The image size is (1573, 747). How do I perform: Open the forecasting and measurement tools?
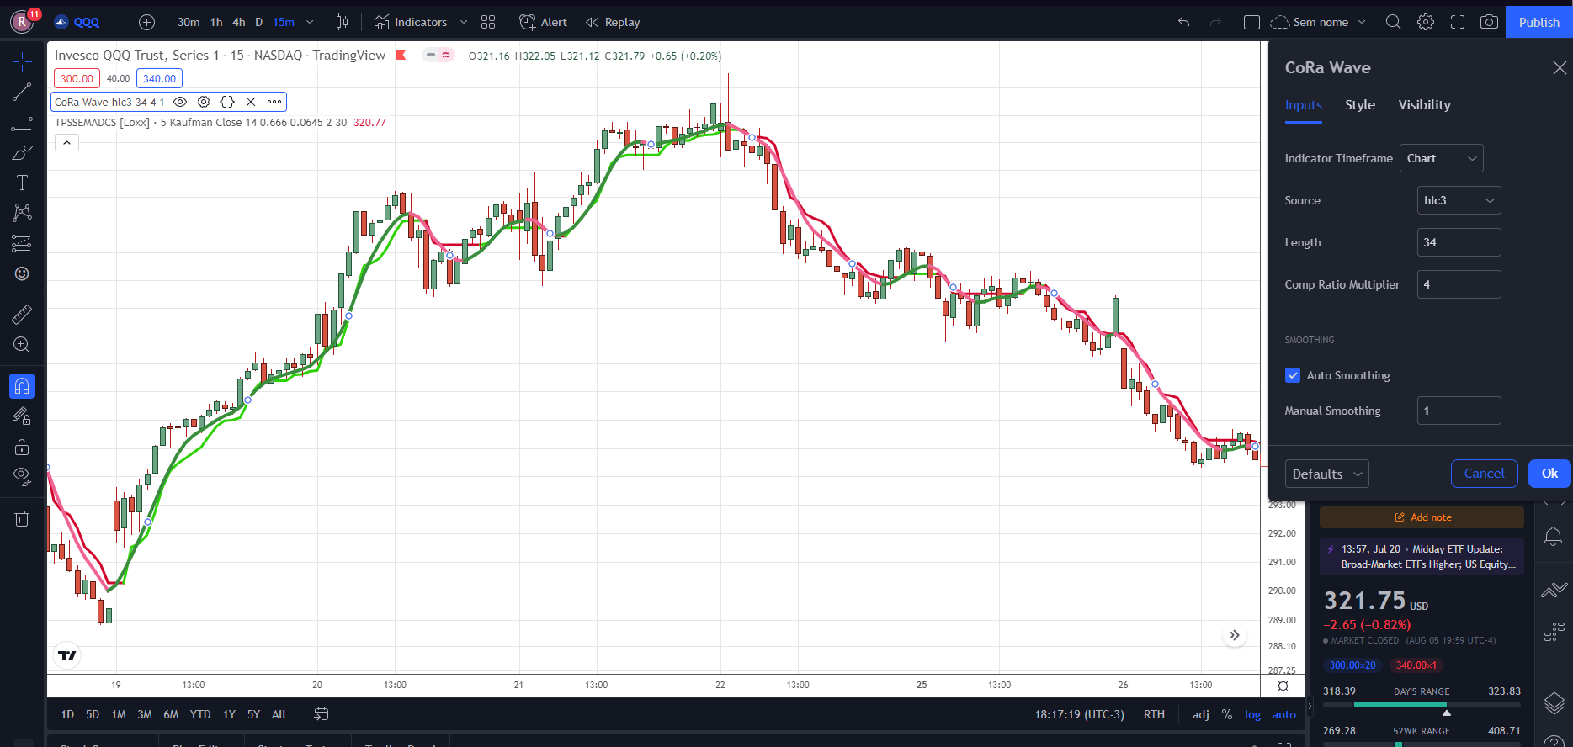pyautogui.click(x=22, y=243)
